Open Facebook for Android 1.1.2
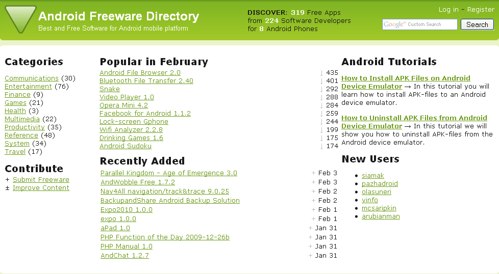This screenshot has height=274, width=499. [x=145, y=114]
